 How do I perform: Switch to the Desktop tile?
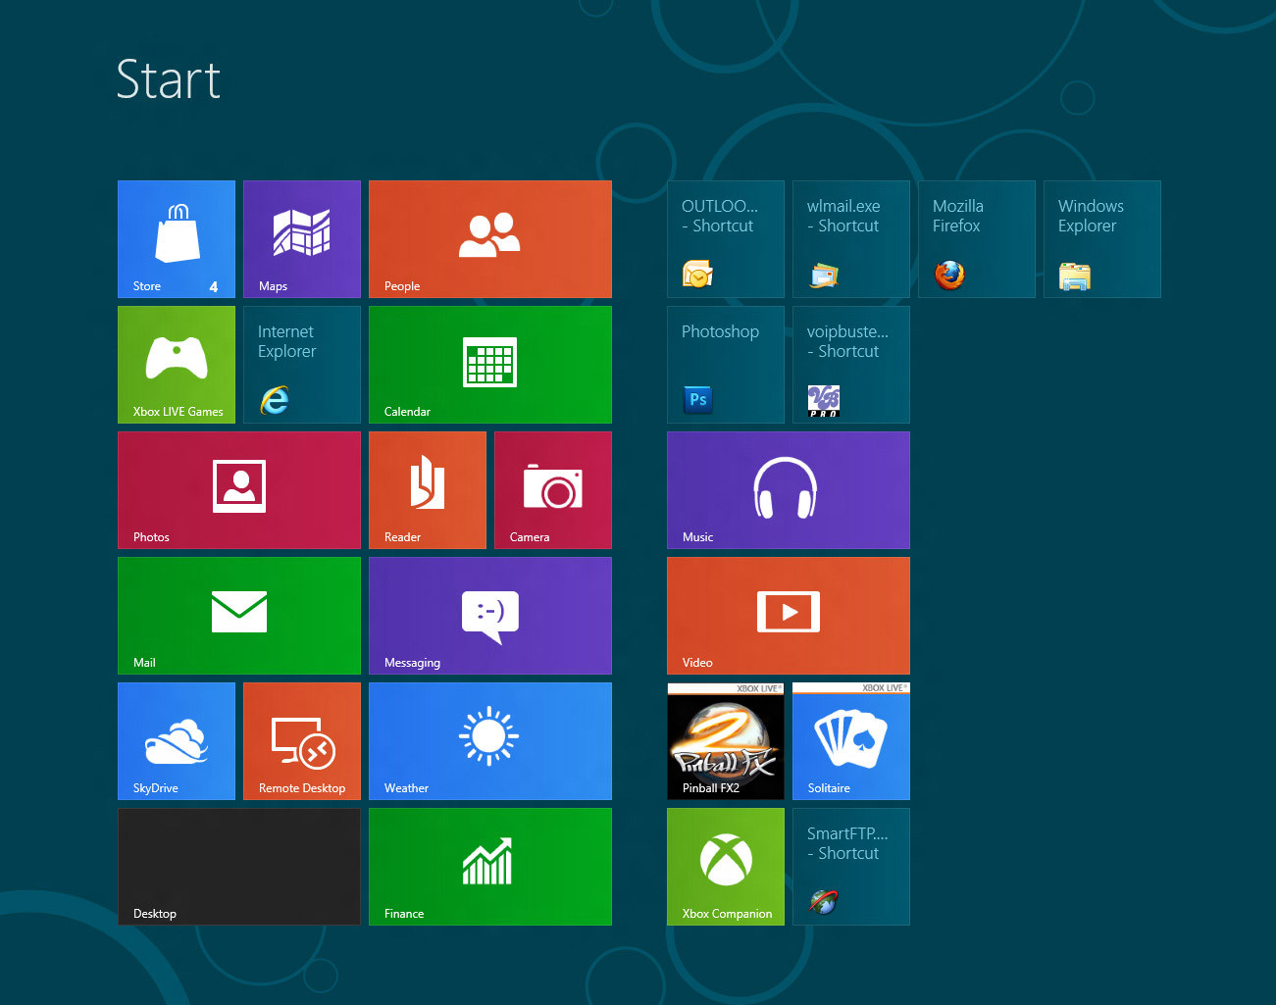tap(238, 866)
